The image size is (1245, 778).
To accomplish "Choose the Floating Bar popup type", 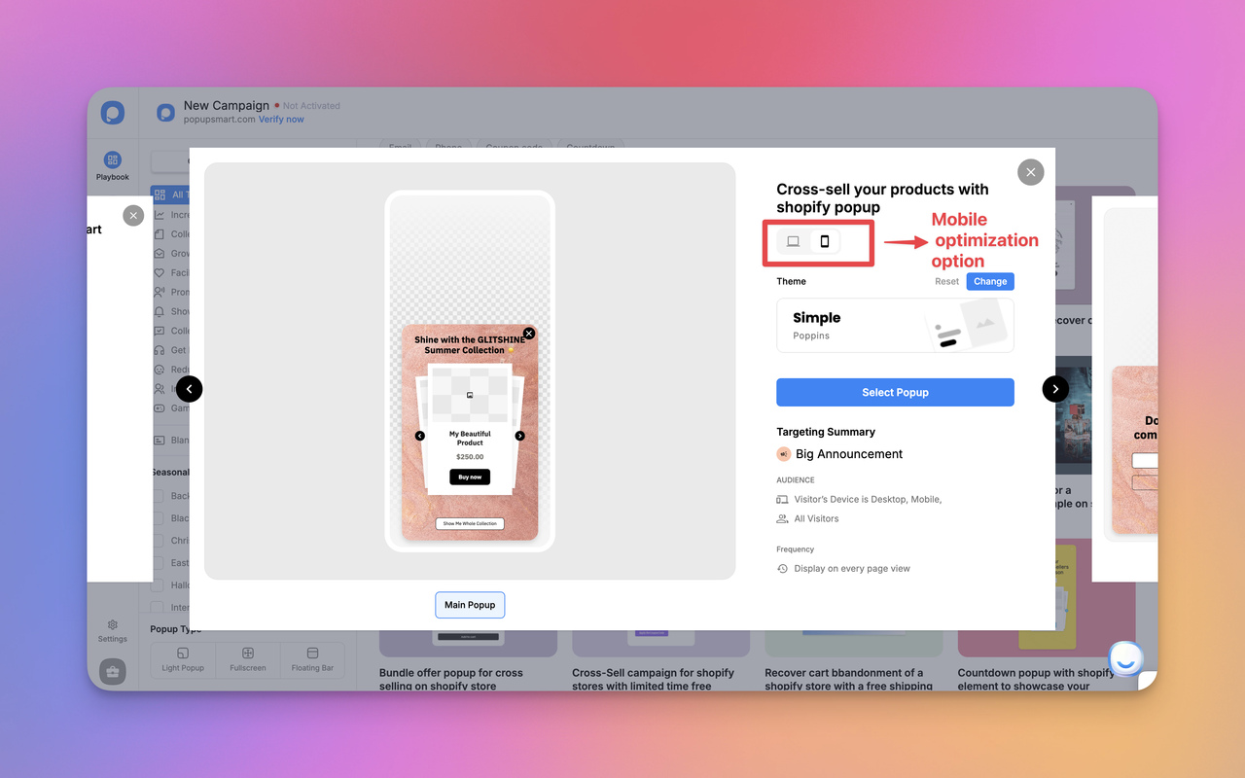I will point(312,659).
